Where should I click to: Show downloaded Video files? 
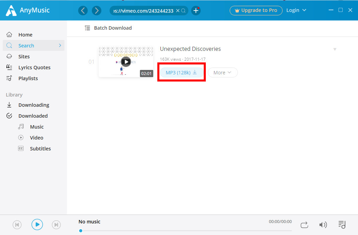[x=33, y=138]
